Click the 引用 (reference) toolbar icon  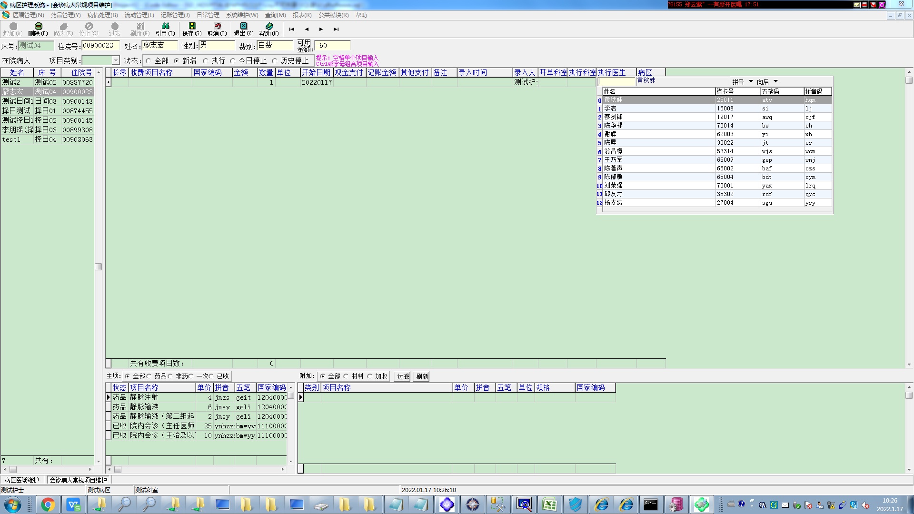[x=165, y=29]
